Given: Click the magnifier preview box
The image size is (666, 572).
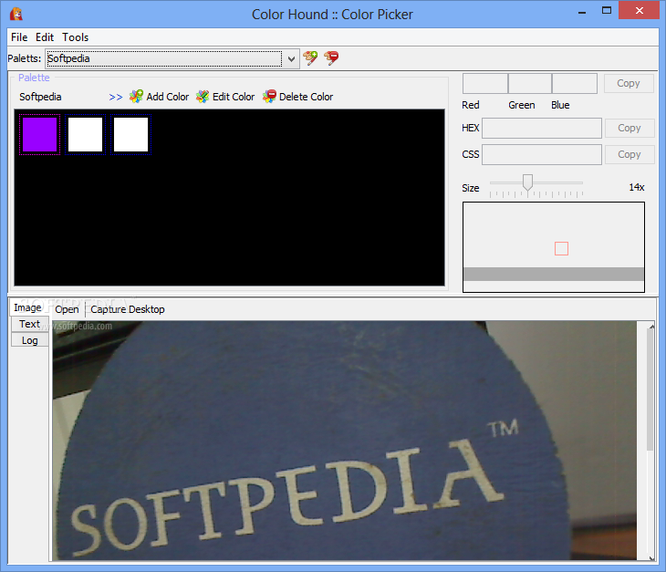Looking at the screenshot, I should pyautogui.click(x=554, y=247).
